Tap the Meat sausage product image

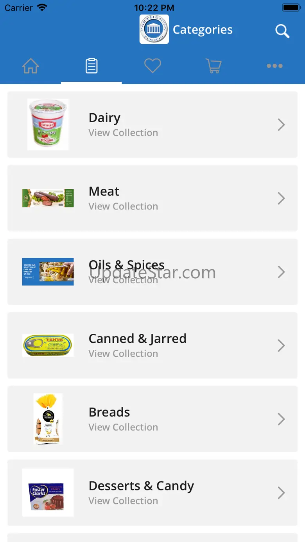pyautogui.click(x=48, y=198)
